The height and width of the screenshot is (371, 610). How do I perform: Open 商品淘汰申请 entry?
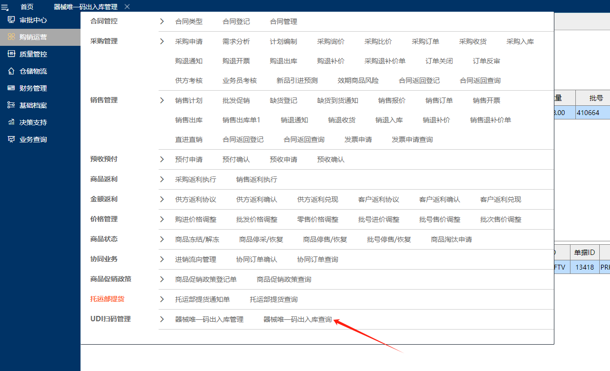coord(451,239)
